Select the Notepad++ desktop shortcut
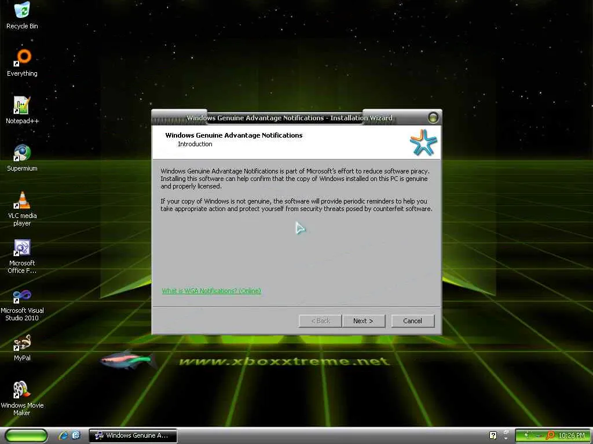The height and width of the screenshot is (444, 593). pyautogui.click(x=22, y=110)
